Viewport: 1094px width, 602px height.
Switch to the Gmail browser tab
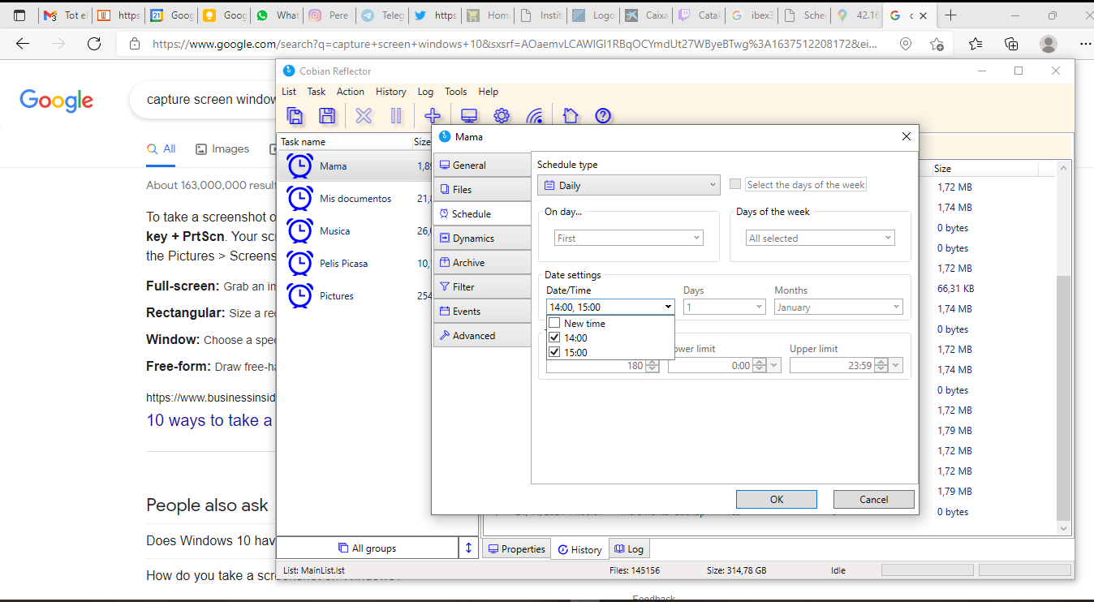pyautogui.click(x=67, y=15)
